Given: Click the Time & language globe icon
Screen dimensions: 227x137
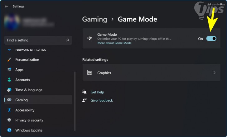Looking at the screenshot, I should pos(9,90).
